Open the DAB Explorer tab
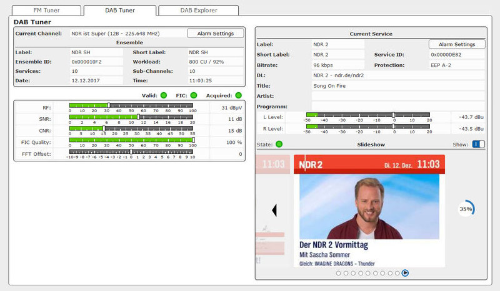Image resolution: width=500 pixels, height=291 pixels. 199,10
